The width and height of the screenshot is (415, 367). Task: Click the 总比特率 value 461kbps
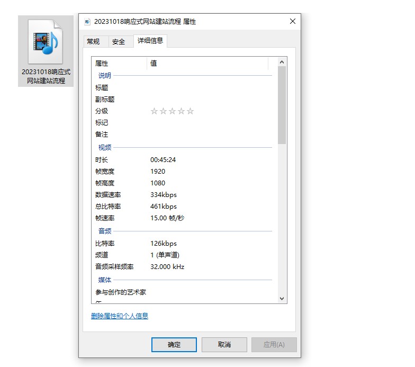[x=164, y=207]
